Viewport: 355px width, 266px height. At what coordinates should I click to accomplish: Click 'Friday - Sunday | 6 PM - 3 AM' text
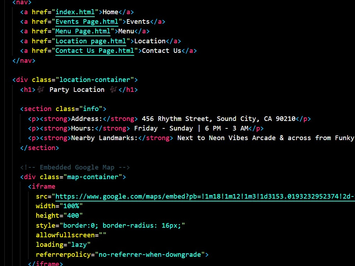click(x=191, y=128)
